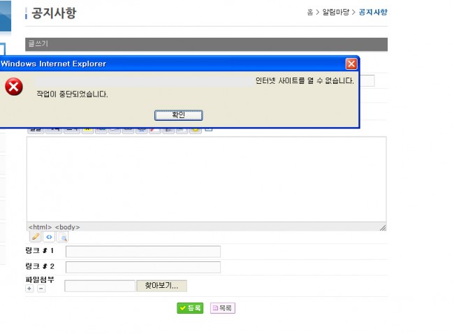The image size is (454, 334).
Task: Click the file attachment path field
Action: pyautogui.click(x=100, y=286)
